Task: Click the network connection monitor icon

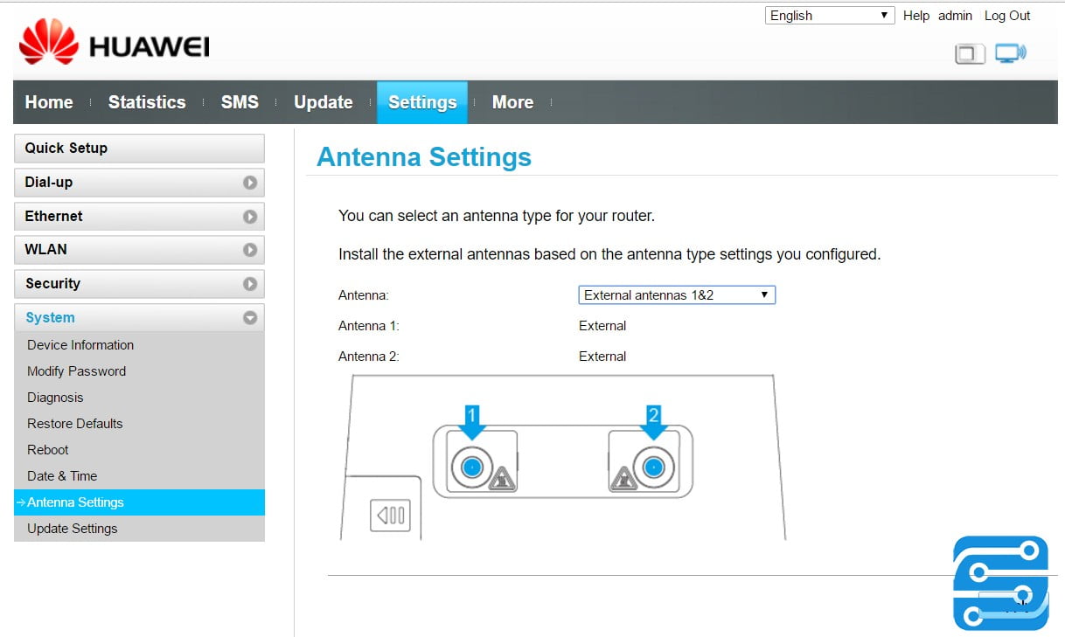Action: point(1010,53)
